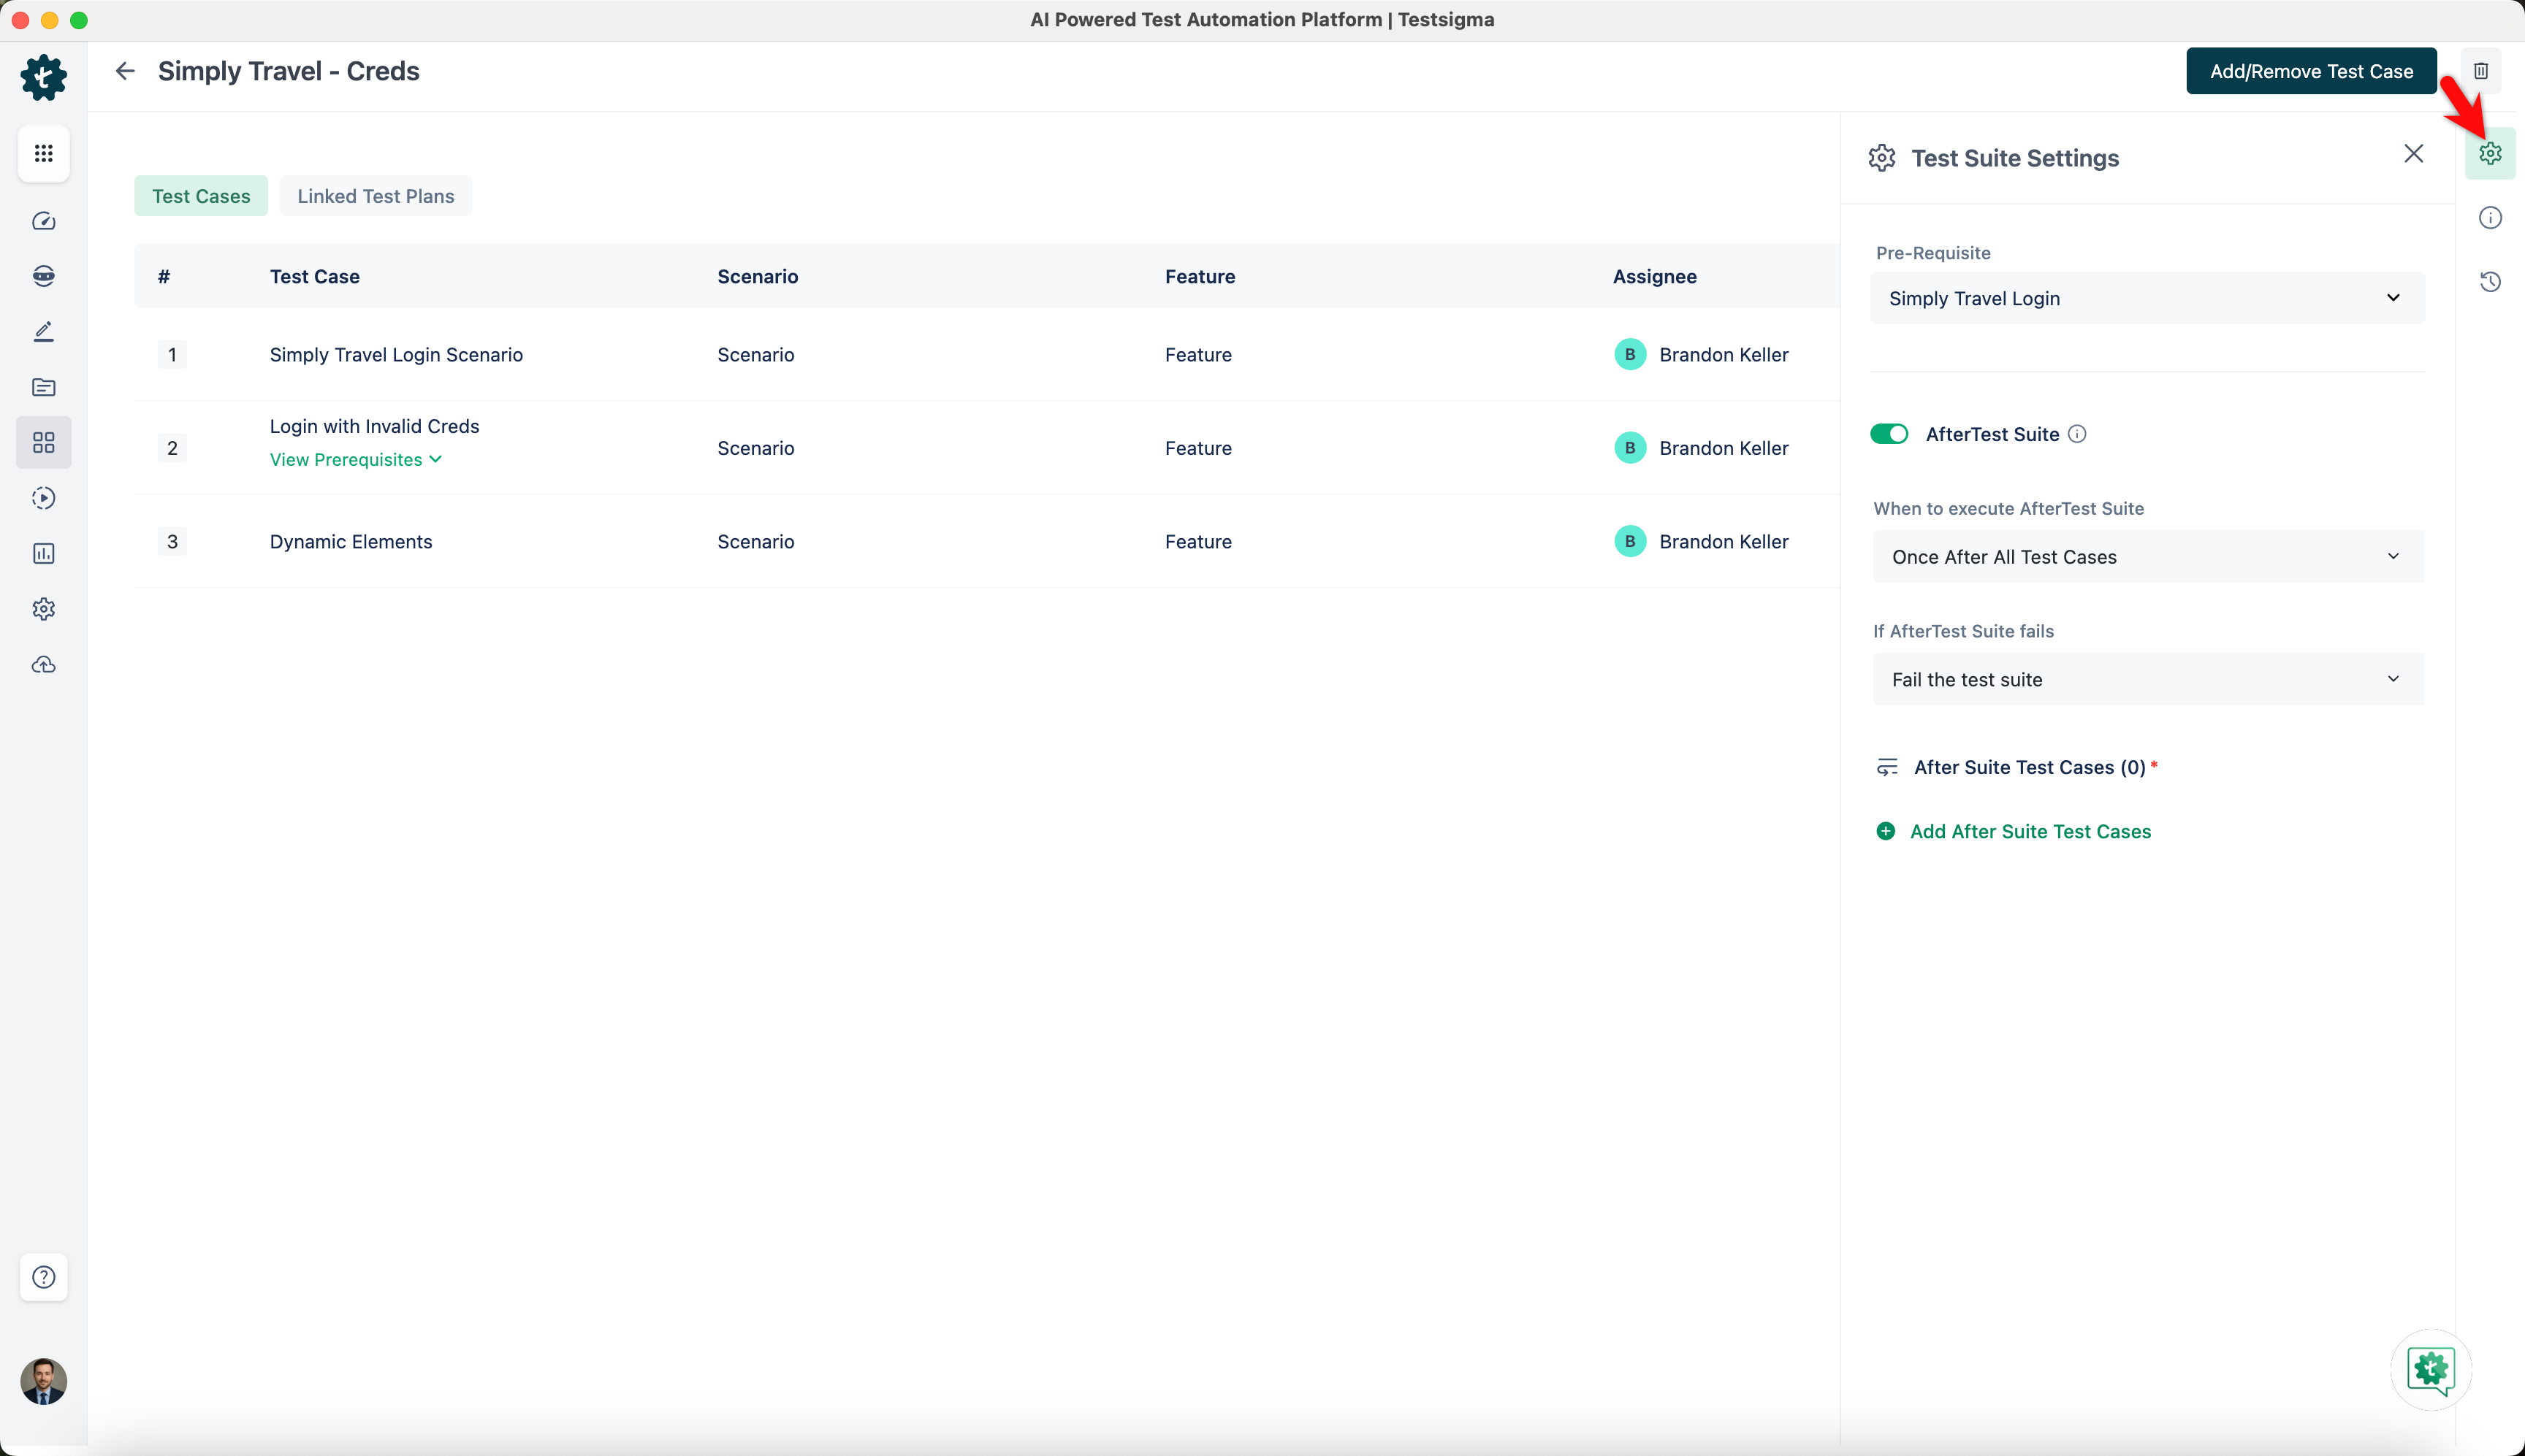View suite info via the info icon
The width and height of the screenshot is (2525, 1456).
pos(2490,217)
